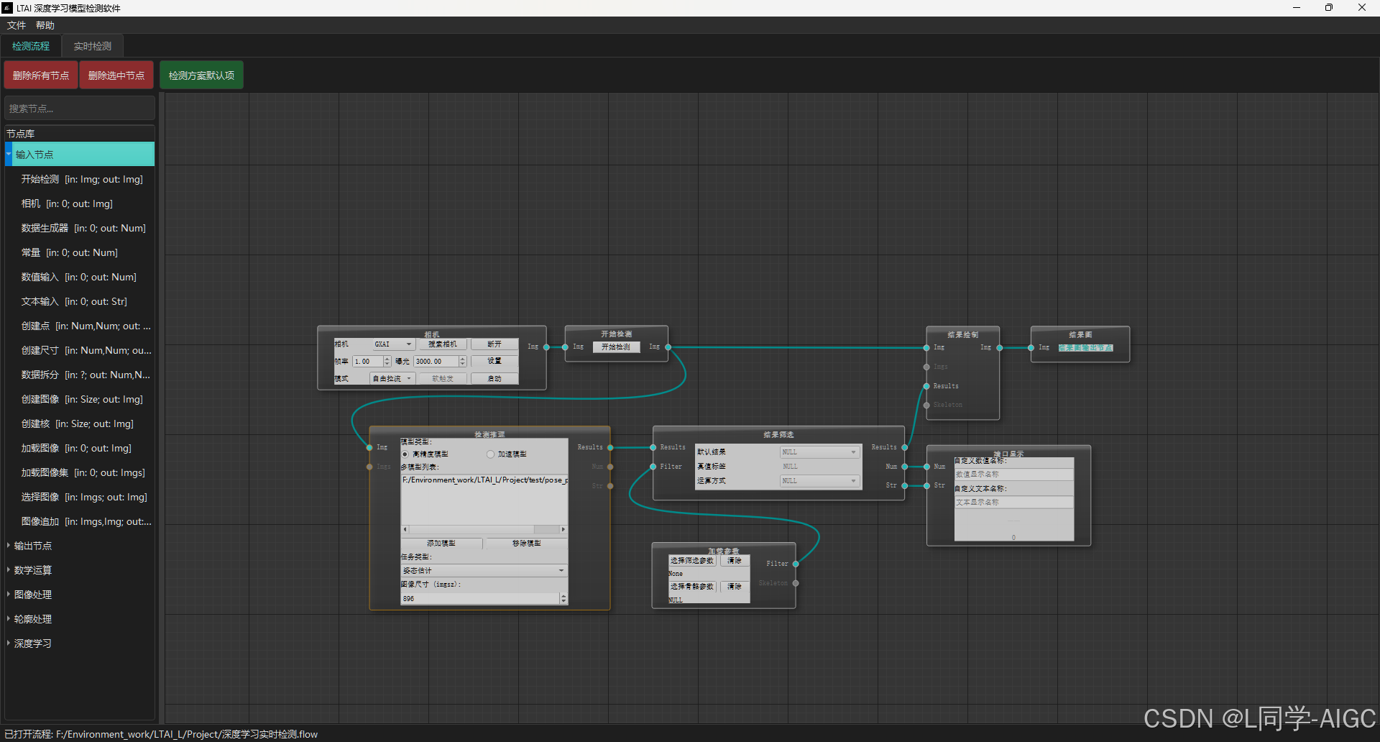Select the 高精度模型 radio button
This screenshot has width=1380, height=742.
coord(405,454)
